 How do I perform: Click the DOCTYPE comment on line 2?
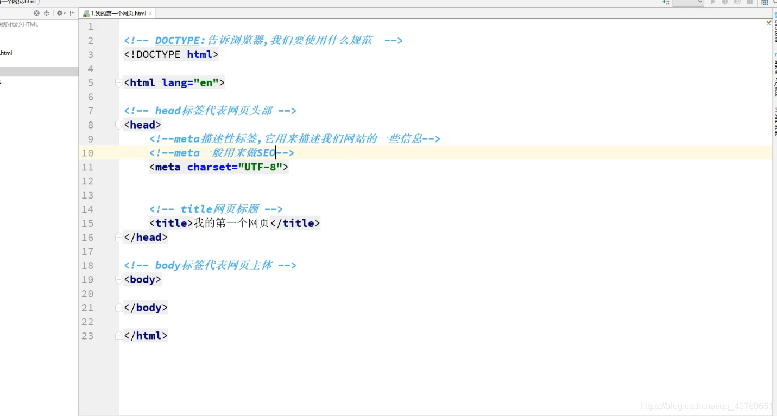coord(263,41)
